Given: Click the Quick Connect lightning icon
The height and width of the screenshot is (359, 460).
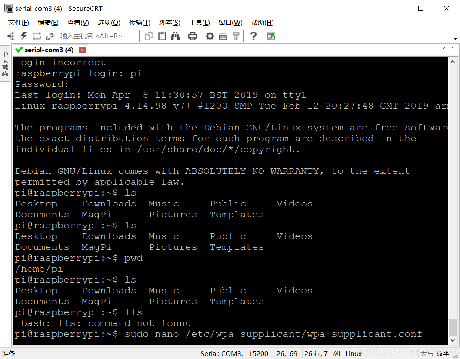Looking at the screenshot, I should click(23, 36).
